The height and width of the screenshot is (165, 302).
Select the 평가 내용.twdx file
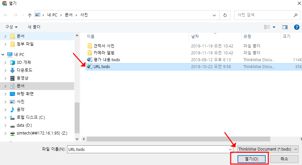pyautogui.click(x=107, y=60)
